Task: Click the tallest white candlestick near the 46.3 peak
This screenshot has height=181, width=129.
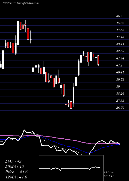Action: [x=18, y=33]
